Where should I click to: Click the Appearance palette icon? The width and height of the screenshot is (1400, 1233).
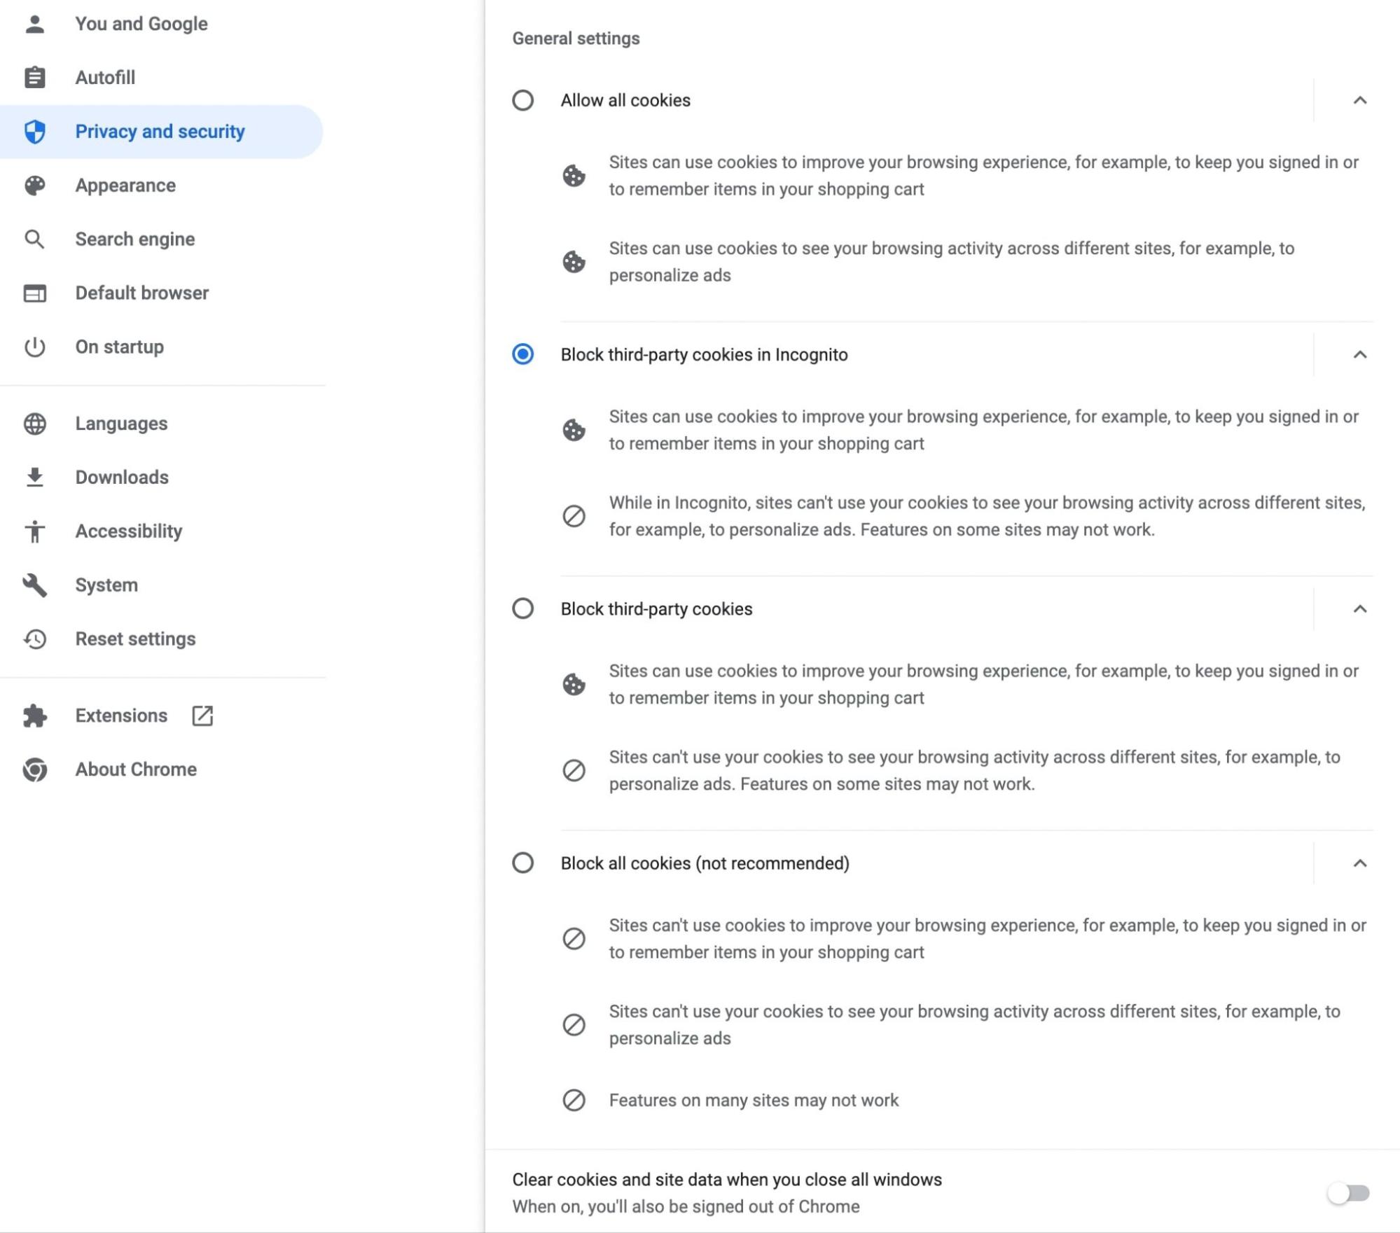pos(34,185)
